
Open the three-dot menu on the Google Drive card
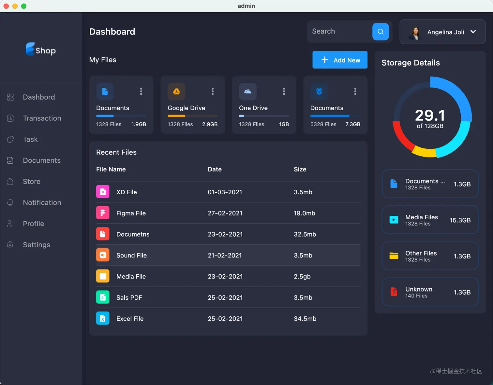pyautogui.click(x=213, y=91)
